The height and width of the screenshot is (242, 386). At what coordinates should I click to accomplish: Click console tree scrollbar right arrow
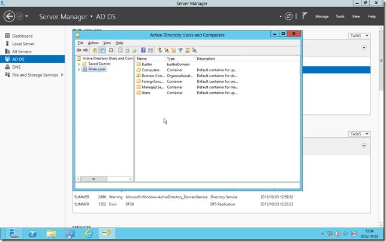coord(130,179)
